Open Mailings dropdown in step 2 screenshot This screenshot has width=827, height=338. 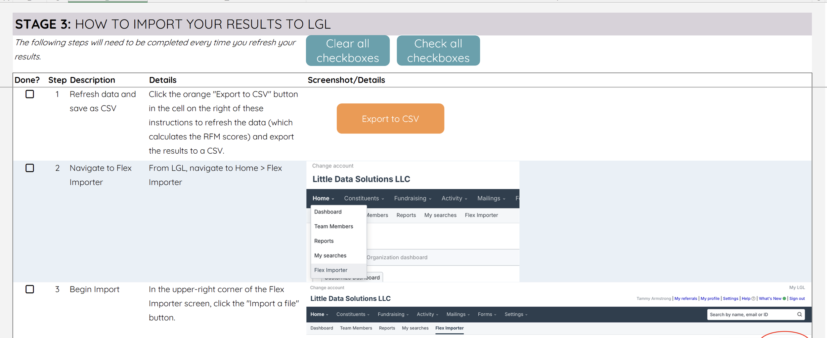[491, 198]
